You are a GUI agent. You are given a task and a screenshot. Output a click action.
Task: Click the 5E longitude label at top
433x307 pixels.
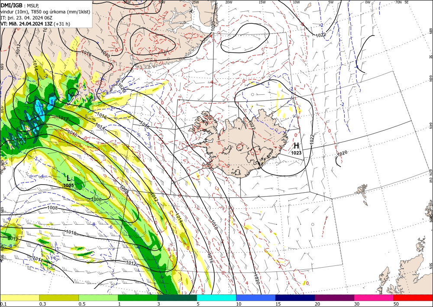click(407, 2)
